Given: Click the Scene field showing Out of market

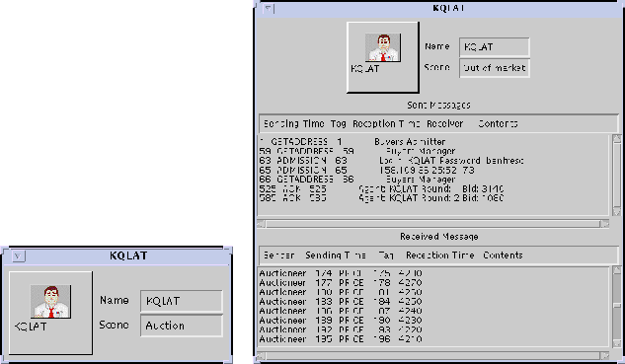Looking at the screenshot, I should coord(495,68).
